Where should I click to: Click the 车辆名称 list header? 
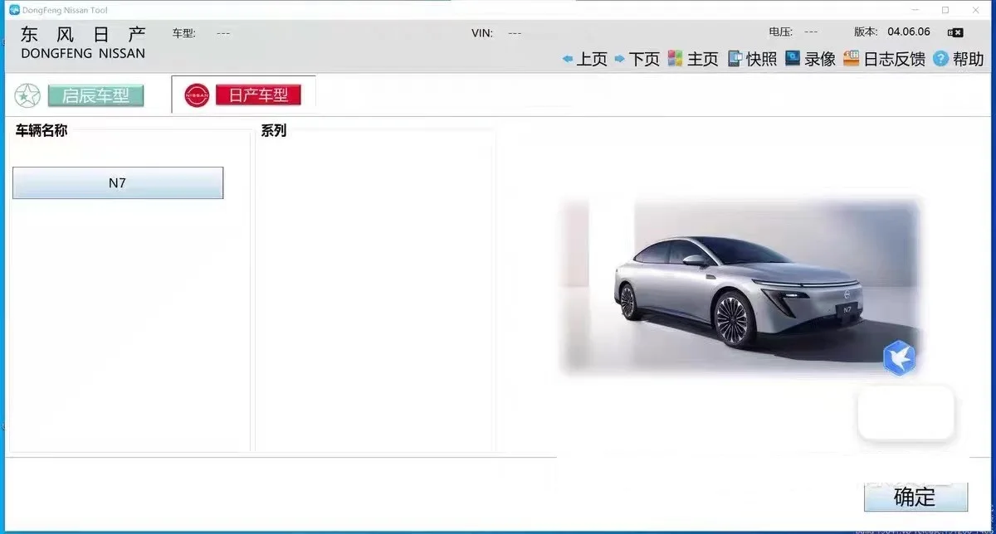click(41, 130)
